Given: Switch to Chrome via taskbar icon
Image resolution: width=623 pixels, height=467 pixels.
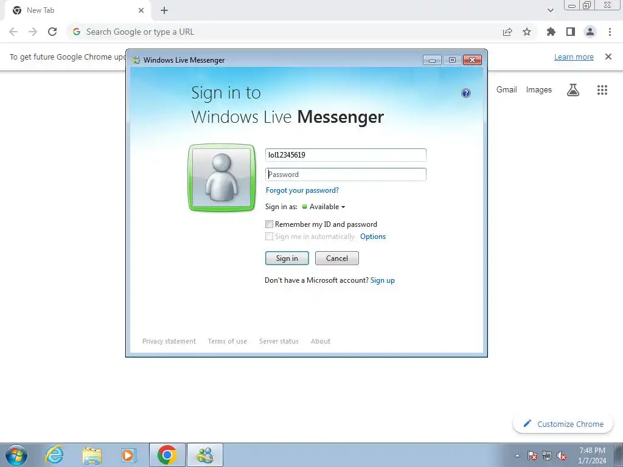Looking at the screenshot, I should 167,455.
